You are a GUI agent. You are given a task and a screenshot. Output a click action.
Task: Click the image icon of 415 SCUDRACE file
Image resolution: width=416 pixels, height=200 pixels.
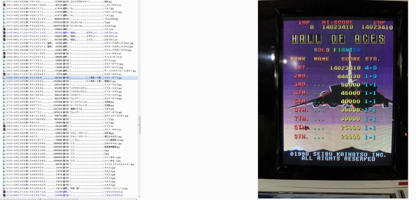click(4, 188)
